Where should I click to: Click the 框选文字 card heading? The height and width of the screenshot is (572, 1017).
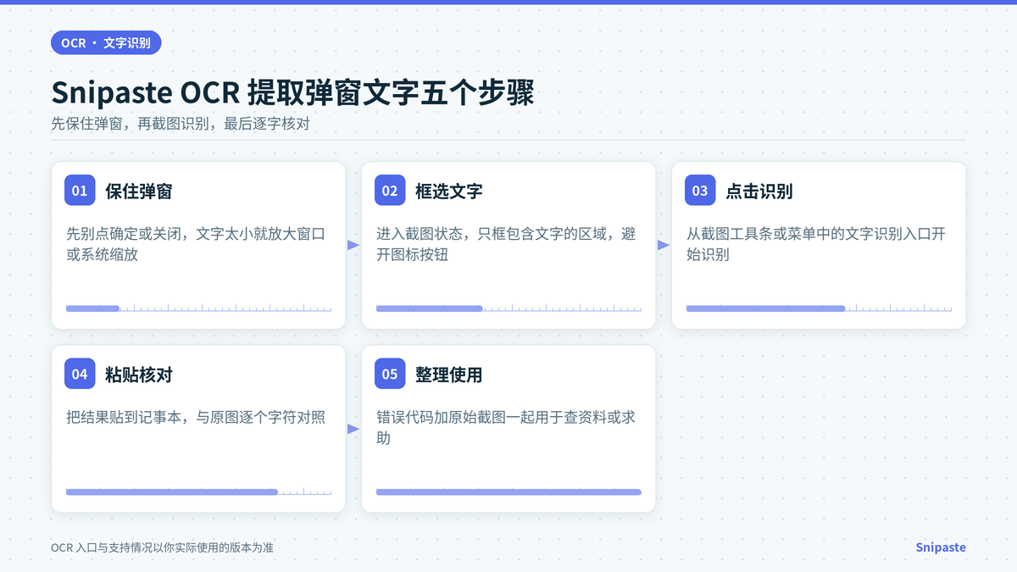449,191
